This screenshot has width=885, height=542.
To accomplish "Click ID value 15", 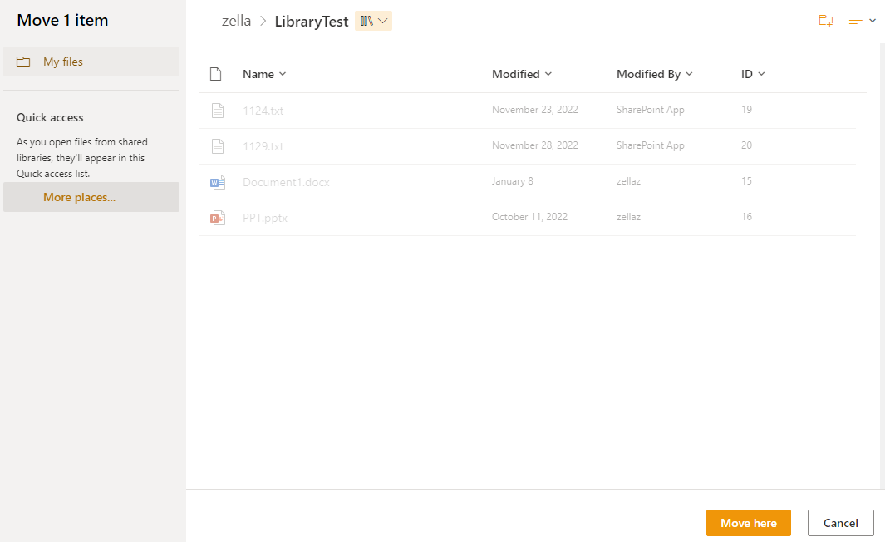I will [x=746, y=181].
